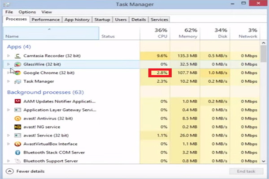269x179 pixels.
Task: Expand the Camtasia Recorder process group
Action: point(8,56)
